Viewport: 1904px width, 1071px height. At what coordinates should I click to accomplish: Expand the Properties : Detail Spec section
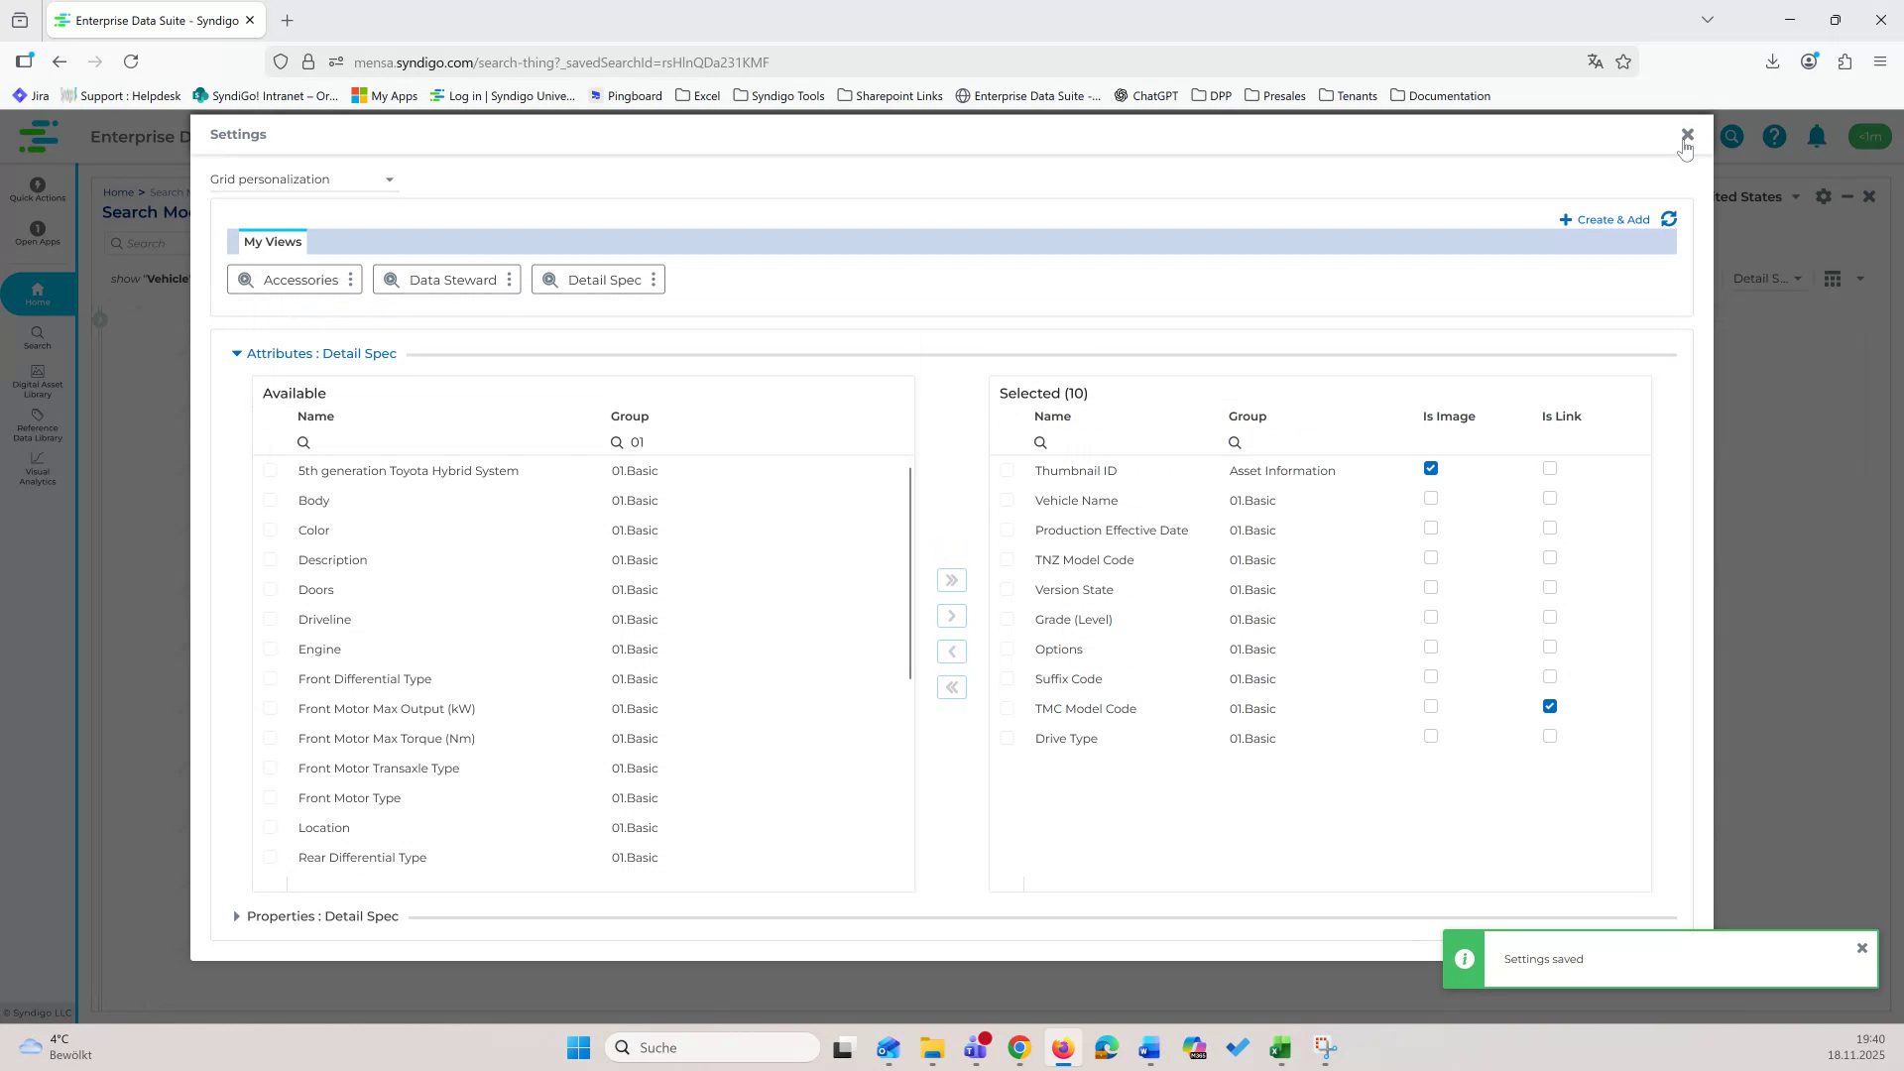point(236,916)
